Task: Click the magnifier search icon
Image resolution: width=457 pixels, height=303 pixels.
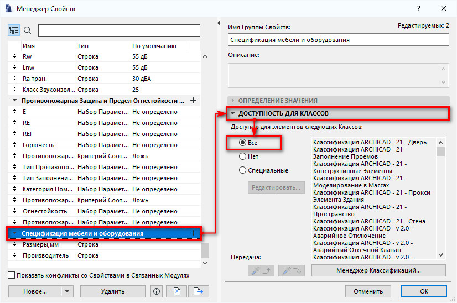Action: point(28,30)
